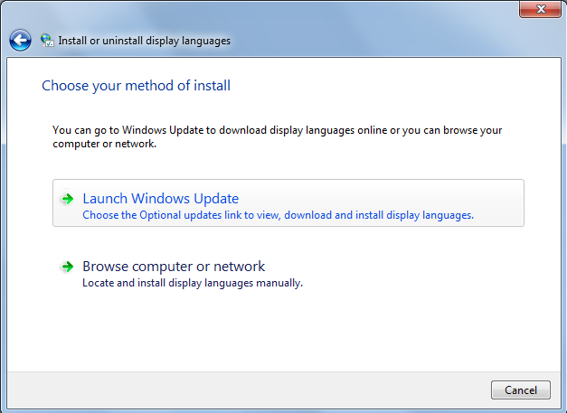Cancel the language install wizard
The width and height of the screenshot is (567, 413).
coord(521,390)
